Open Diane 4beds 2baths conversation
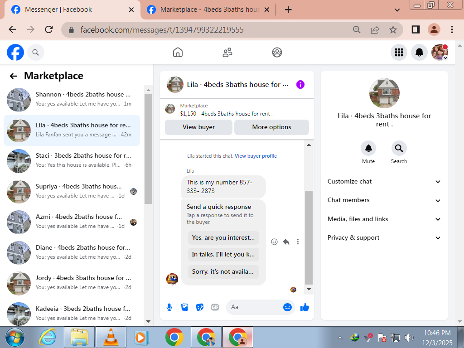The width and height of the screenshot is (464, 348). (72, 253)
